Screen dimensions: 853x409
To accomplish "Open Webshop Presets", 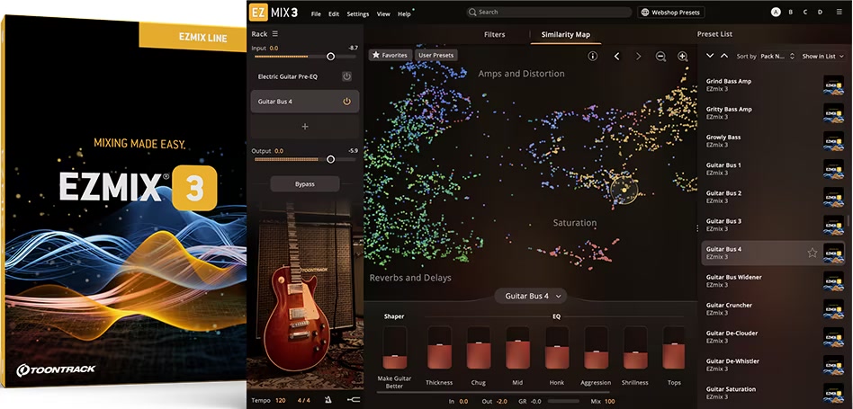I will 670,13.
